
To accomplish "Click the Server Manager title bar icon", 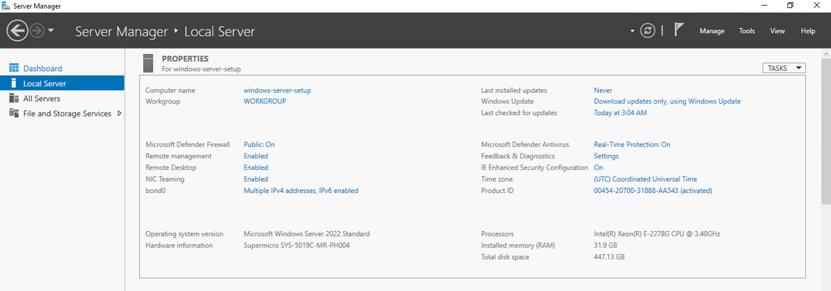I will coord(6,6).
